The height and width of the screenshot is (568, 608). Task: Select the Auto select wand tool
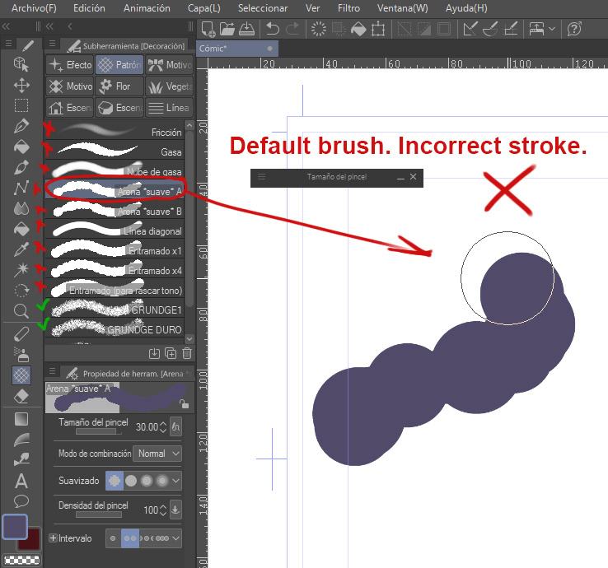21,269
